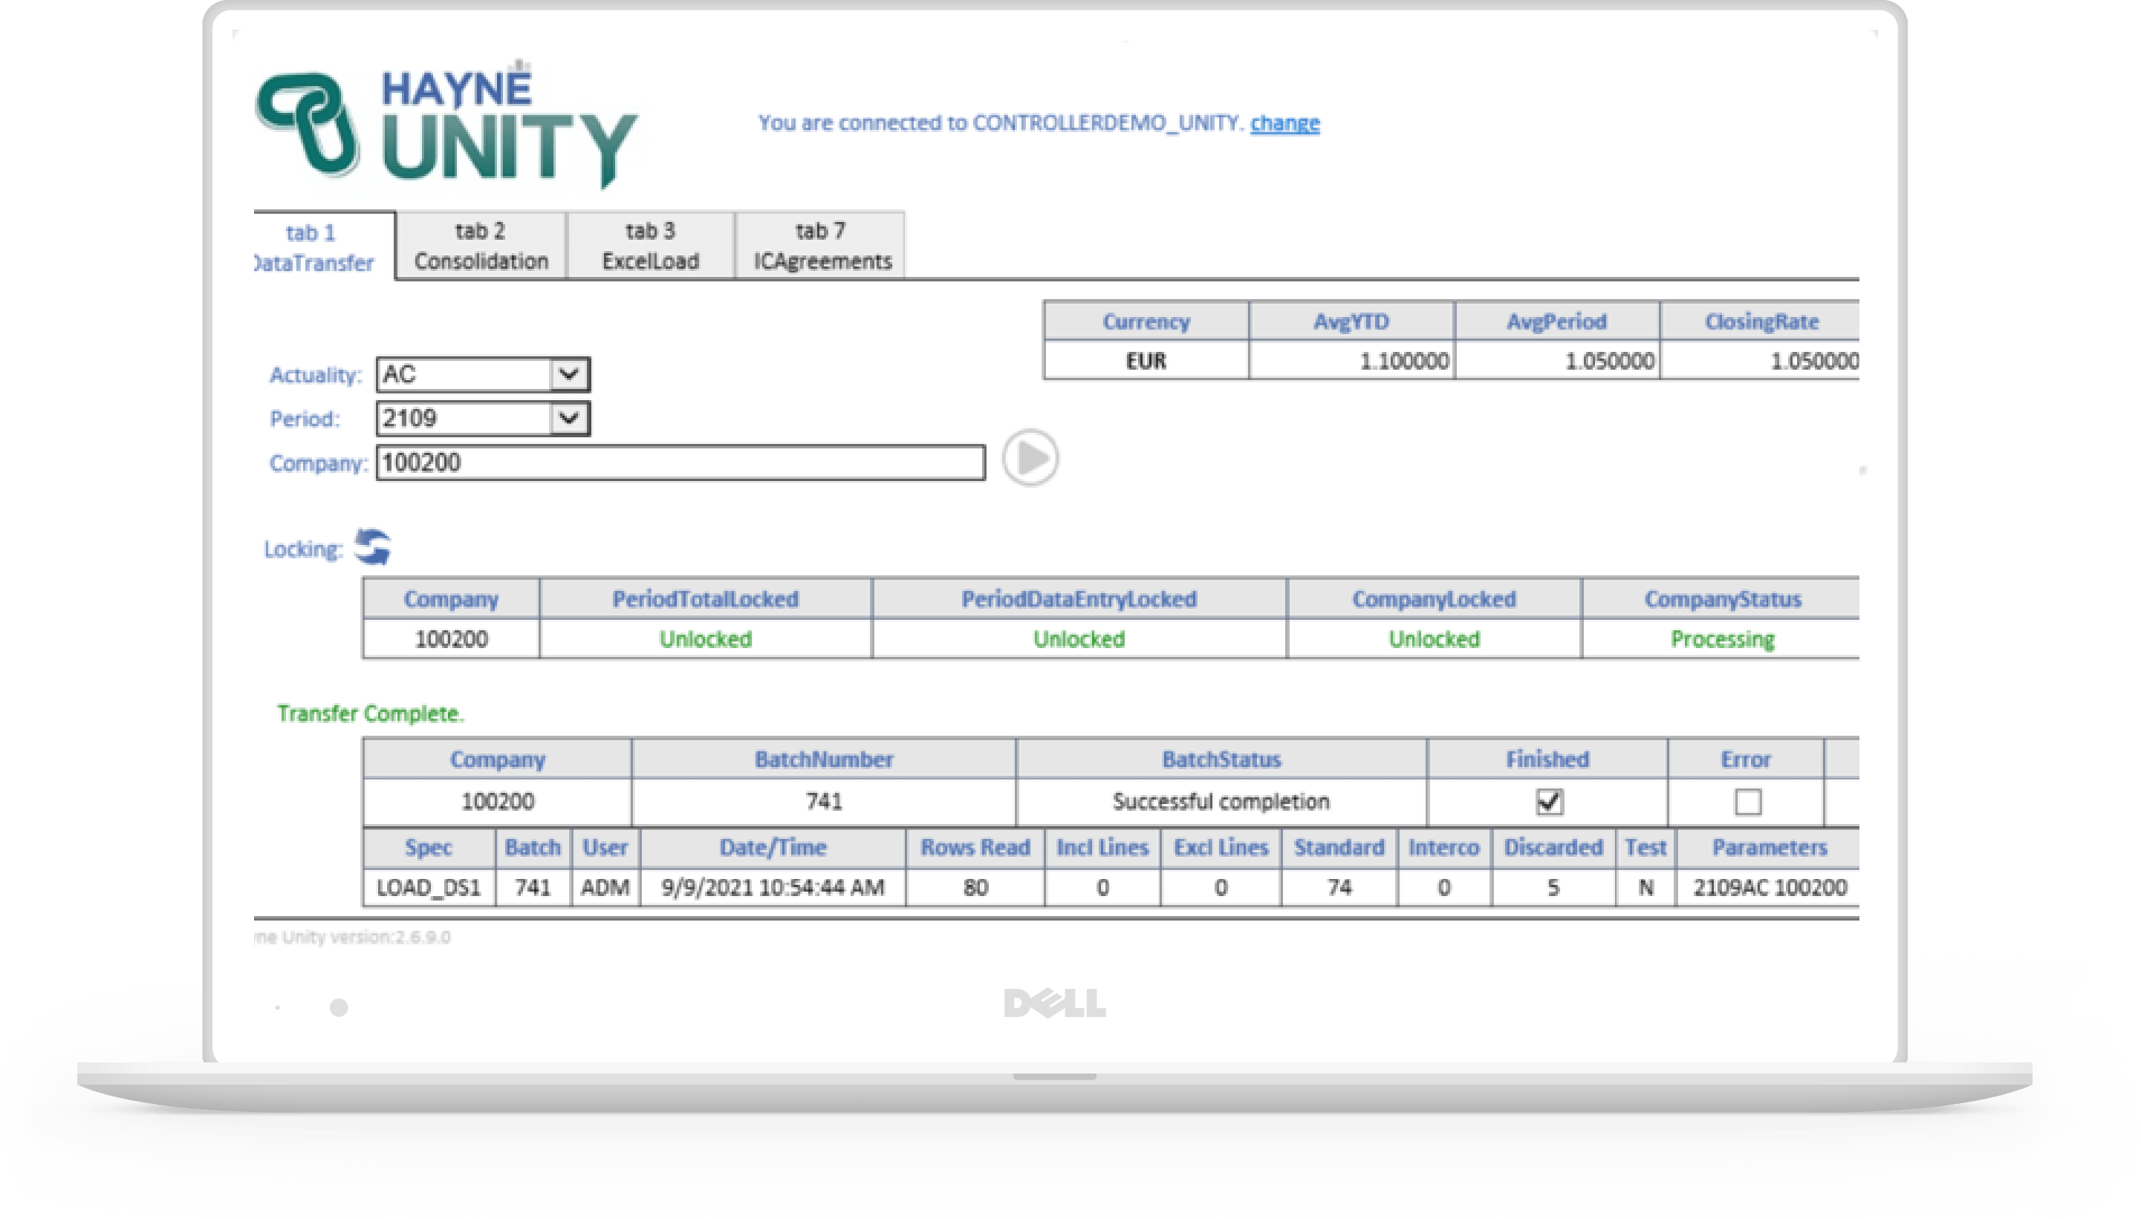
Task: Click the Transfer Complete status message
Action: click(x=370, y=713)
